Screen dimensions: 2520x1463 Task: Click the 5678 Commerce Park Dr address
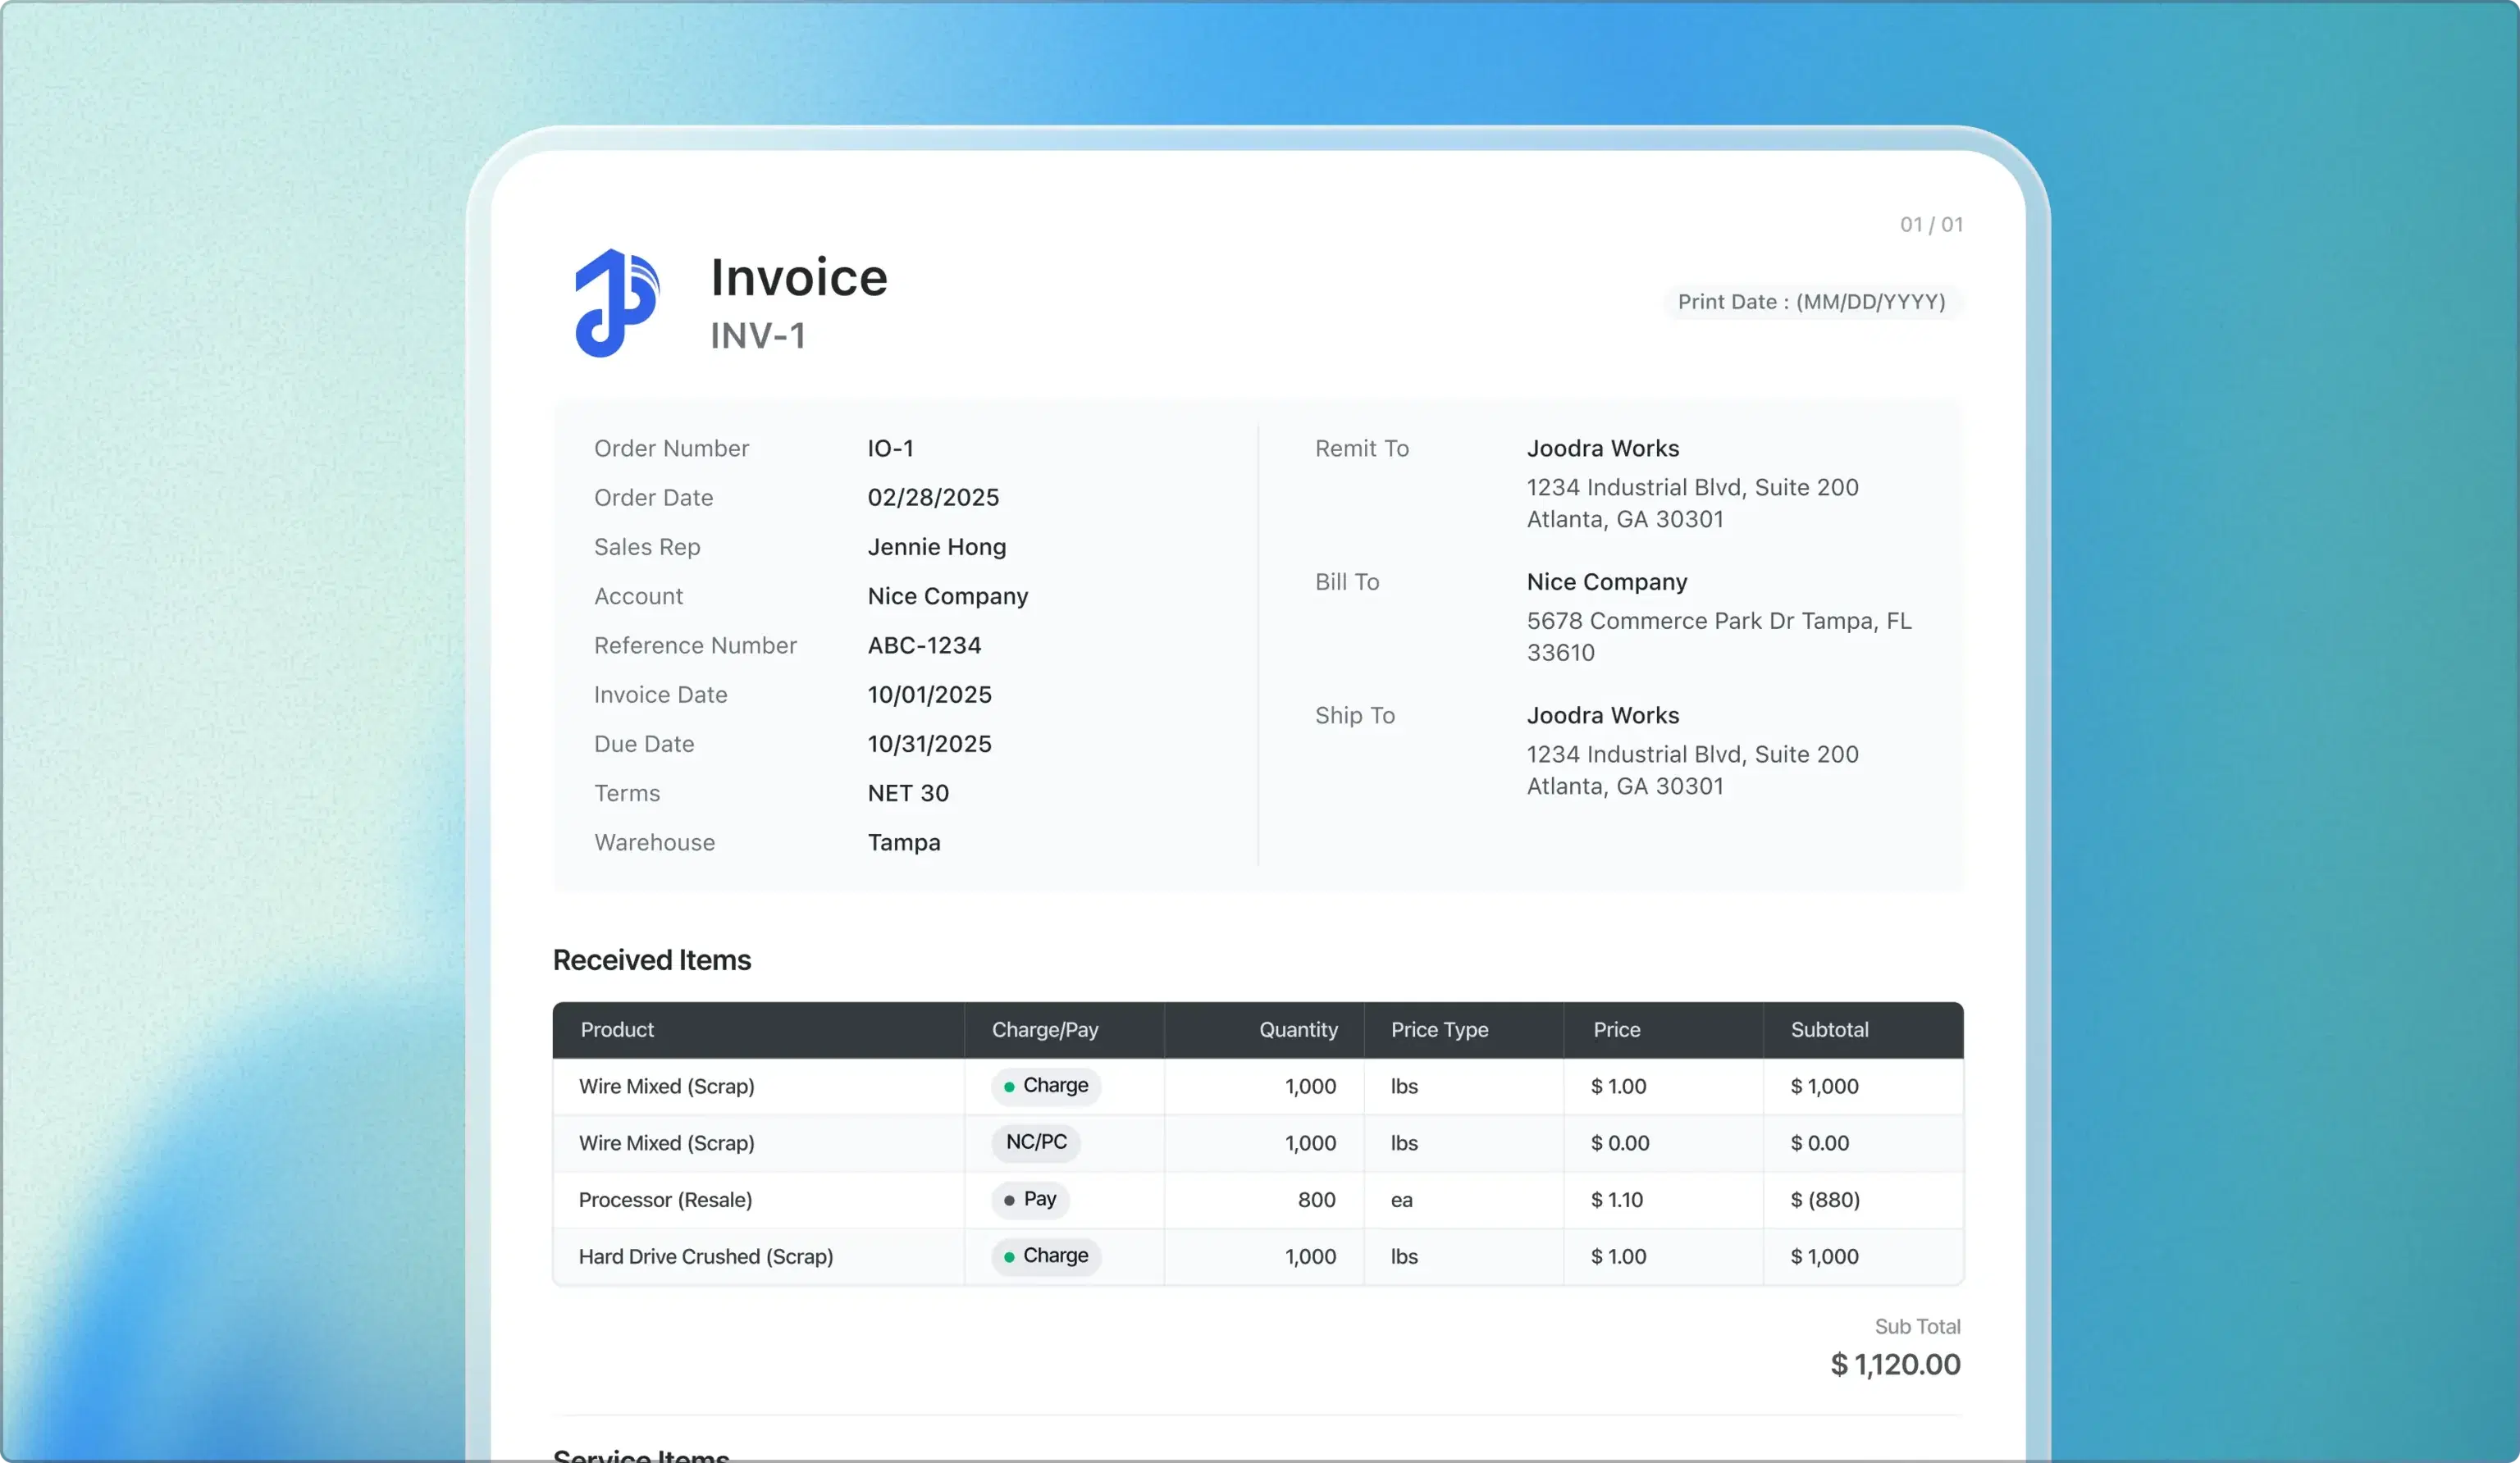pyautogui.click(x=1719, y=636)
